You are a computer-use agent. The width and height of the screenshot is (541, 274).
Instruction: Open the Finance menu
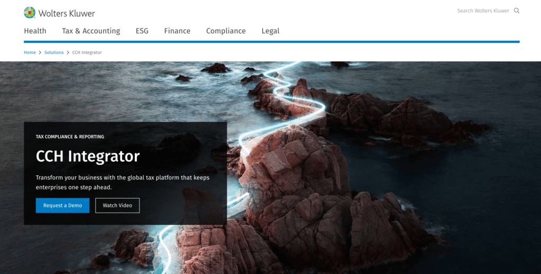[x=177, y=31]
